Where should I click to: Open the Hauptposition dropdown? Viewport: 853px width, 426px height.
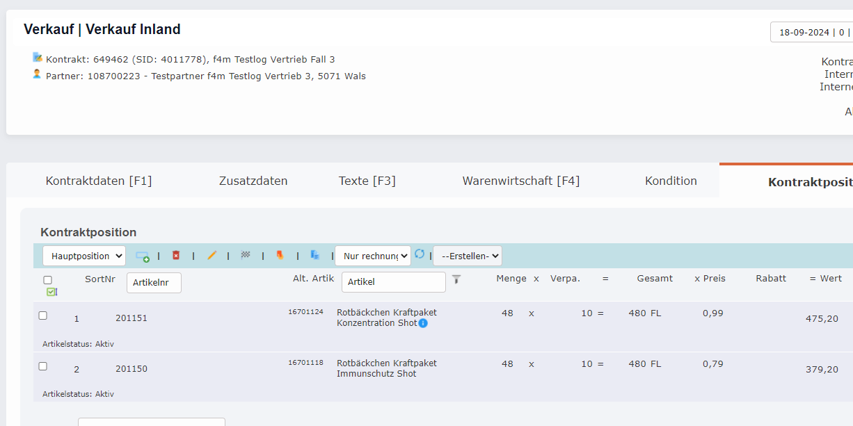(x=83, y=256)
